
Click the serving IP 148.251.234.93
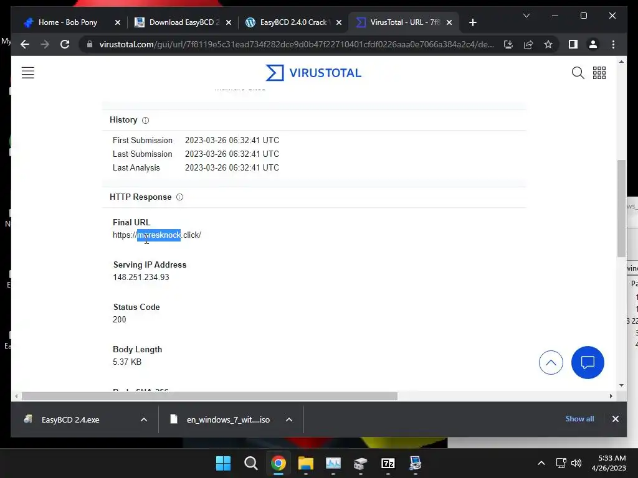tap(141, 277)
